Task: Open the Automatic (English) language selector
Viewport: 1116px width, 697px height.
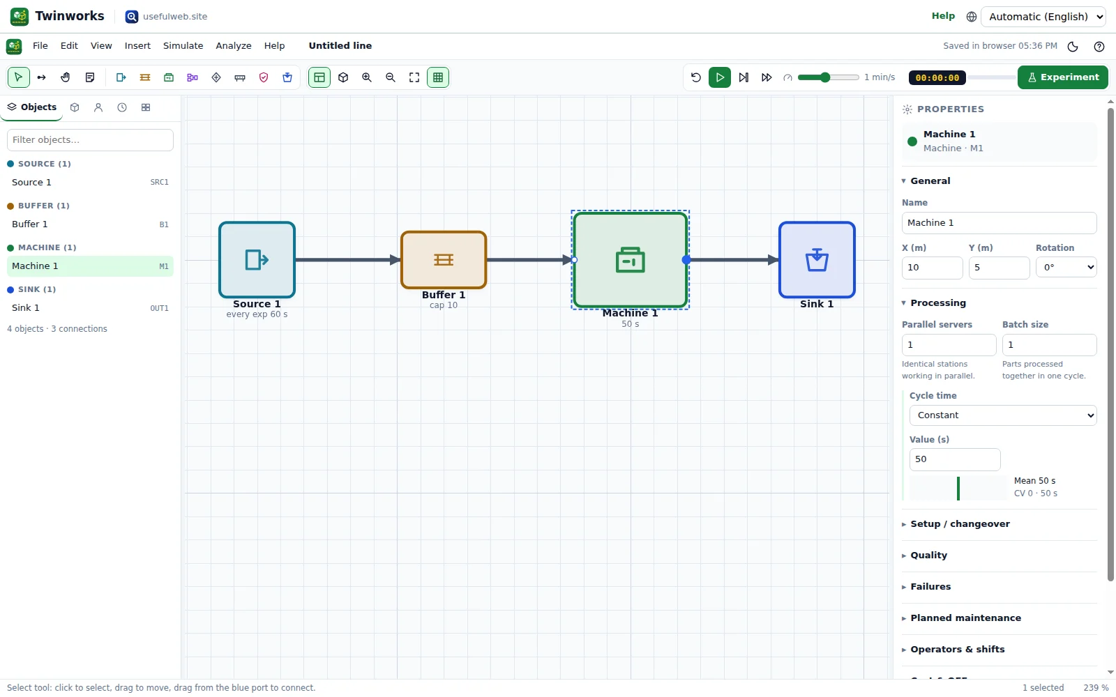Action: tap(1043, 17)
